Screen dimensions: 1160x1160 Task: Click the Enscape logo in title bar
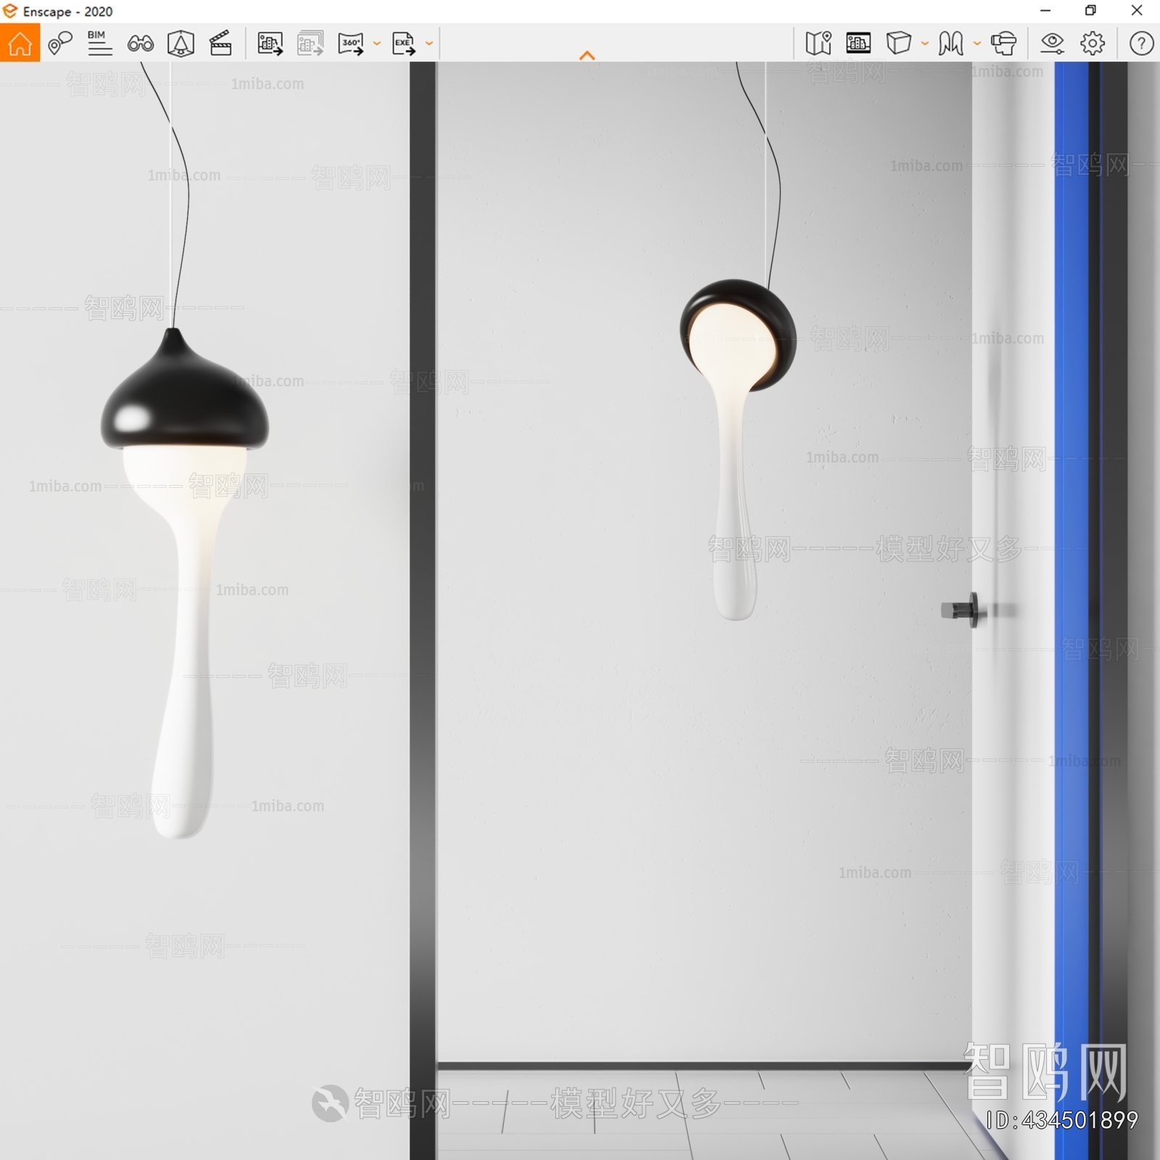coord(10,11)
